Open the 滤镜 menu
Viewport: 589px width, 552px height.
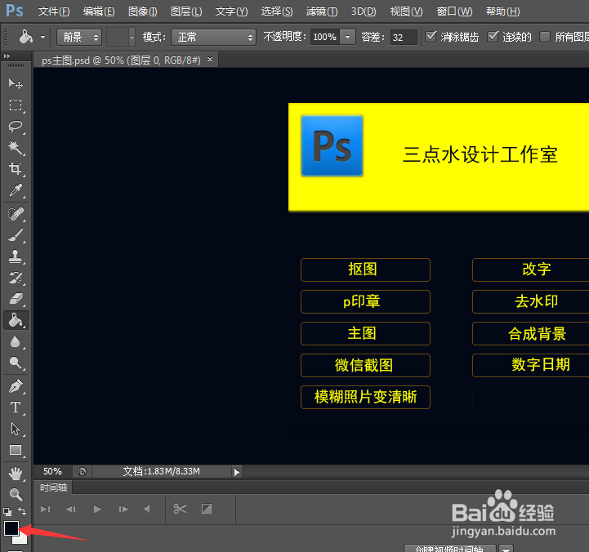(x=322, y=11)
